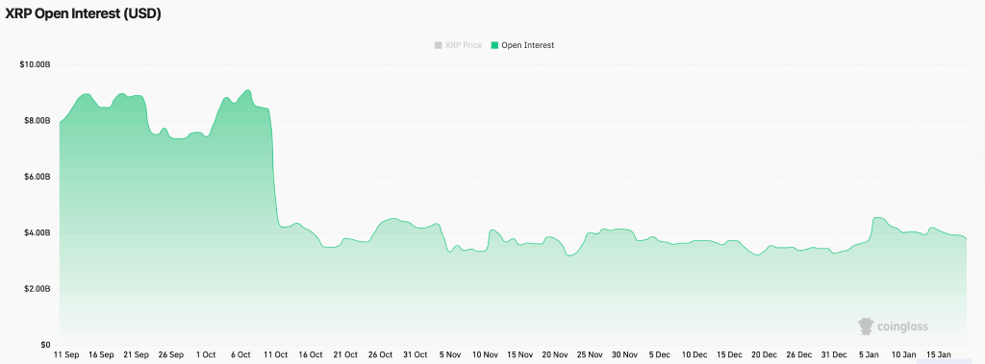
Task: Click the 31 Dec date label
Action: [x=835, y=355]
